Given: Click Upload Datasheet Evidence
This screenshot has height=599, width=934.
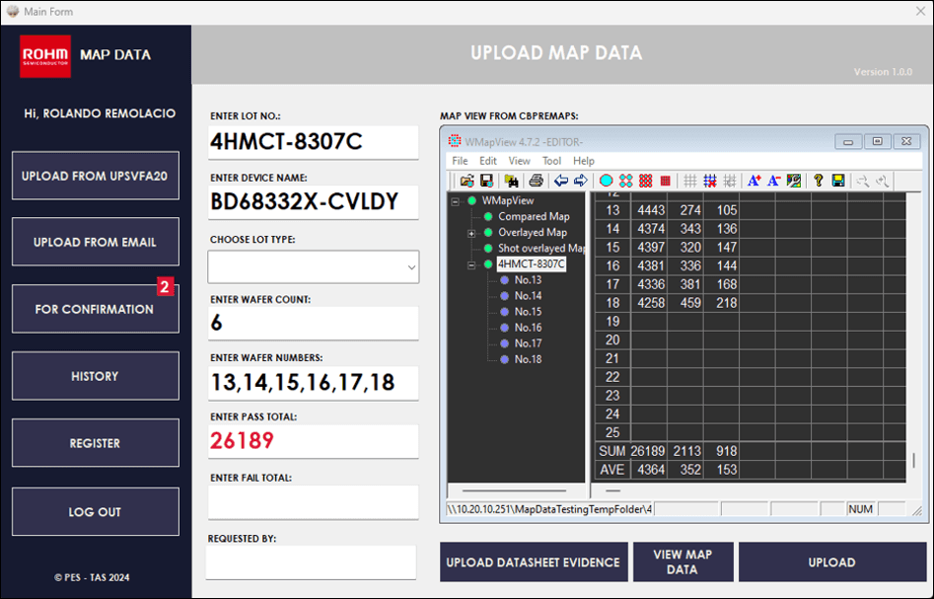Looking at the screenshot, I should click(x=534, y=562).
